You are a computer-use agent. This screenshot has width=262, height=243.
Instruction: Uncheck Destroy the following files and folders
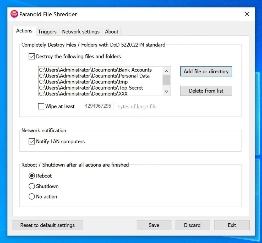coord(31,56)
